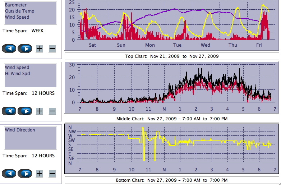Click the Bottom Chart date range caption
Image resolution: width=281 pixels, height=185 pixels.
(x=171, y=180)
